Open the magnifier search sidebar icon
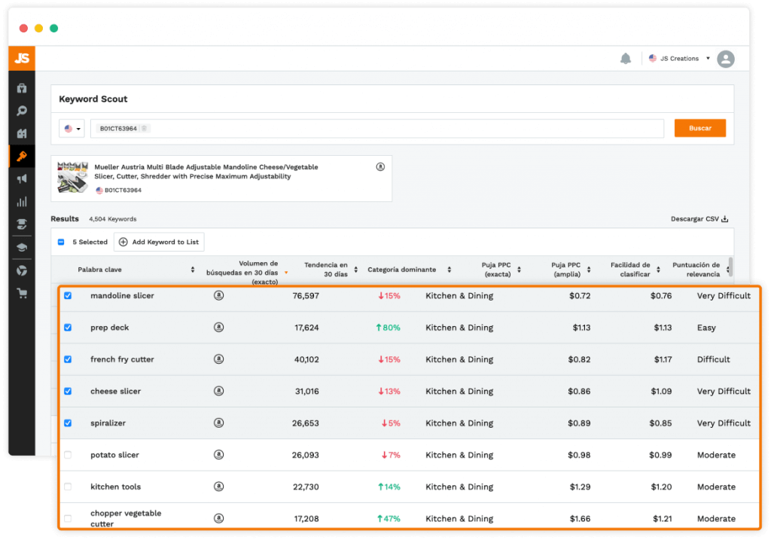 pos(22,111)
